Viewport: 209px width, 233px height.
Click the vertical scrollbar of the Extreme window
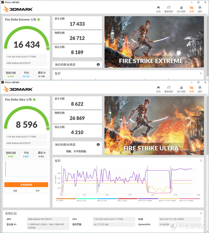click(207, 47)
